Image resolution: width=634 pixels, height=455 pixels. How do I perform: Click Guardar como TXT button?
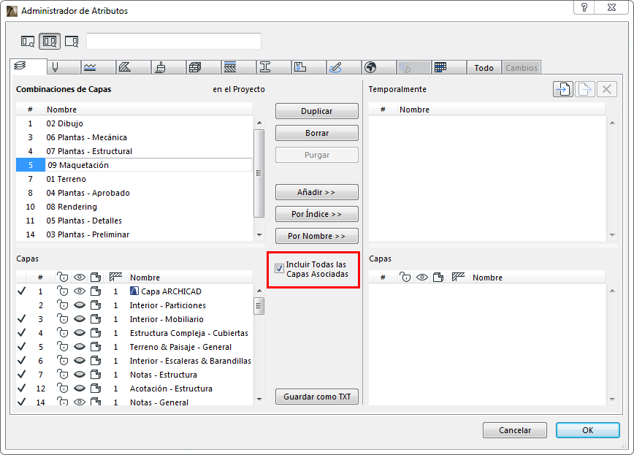pos(316,397)
